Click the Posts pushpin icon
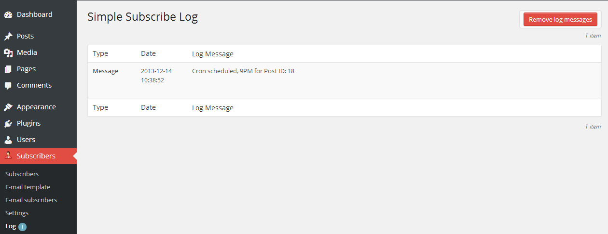Image resolution: width=608 pixels, height=234 pixels. pyautogui.click(x=8, y=36)
